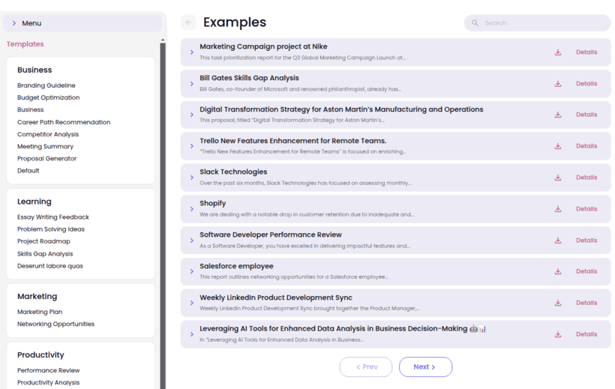This screenshot has height=389, width=615.
Task: Open the Competitor Analysis template
Action: 48,134
